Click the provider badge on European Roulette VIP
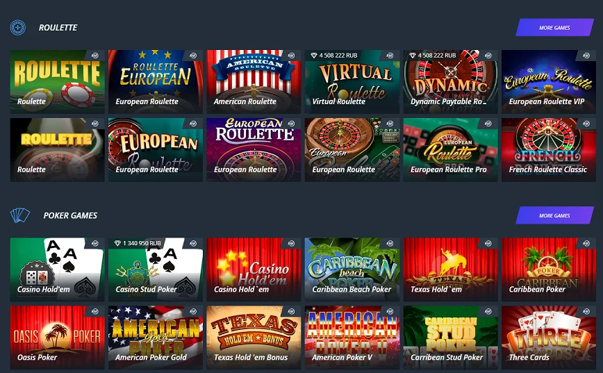The width and height of the screenshot is (603, 373). pos(586,56)
